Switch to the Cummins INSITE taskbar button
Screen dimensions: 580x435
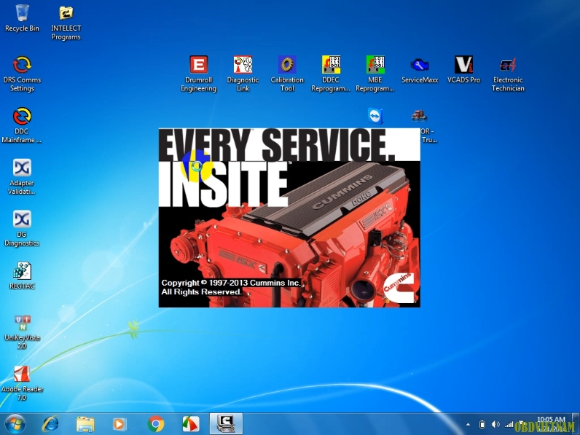(x=226, y=424)
